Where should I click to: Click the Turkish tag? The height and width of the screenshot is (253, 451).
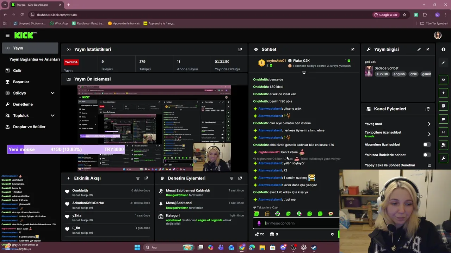pyautogui.click(x=382, y=74)
